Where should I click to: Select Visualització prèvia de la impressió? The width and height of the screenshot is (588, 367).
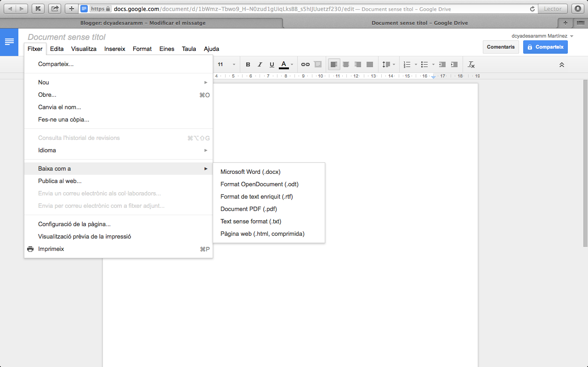pyautogui.click(x=119, y=237)
